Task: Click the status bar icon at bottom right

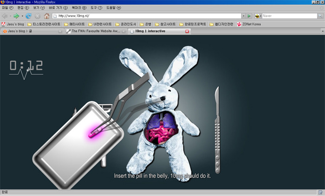Action: point(320,192)
